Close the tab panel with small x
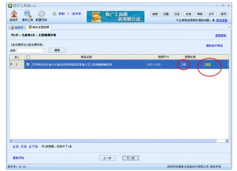 [229, 27]
